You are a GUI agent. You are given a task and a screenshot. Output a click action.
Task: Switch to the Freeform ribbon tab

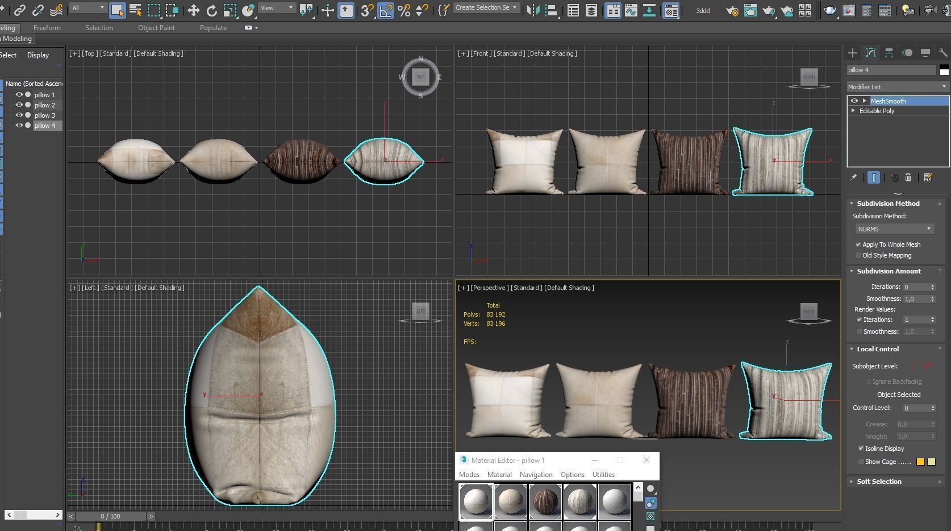pos(47,28)
